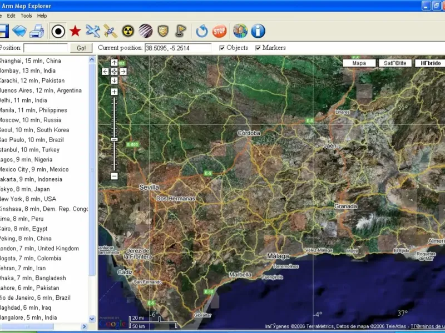
Task: Click the red STOP icon
Action: (220, 31)
